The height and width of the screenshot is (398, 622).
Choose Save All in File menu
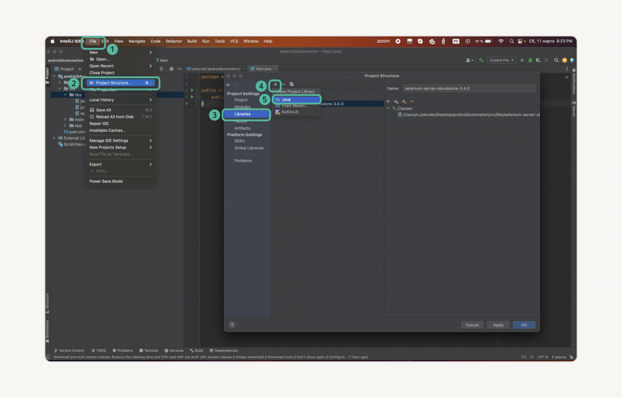point(120,110)
